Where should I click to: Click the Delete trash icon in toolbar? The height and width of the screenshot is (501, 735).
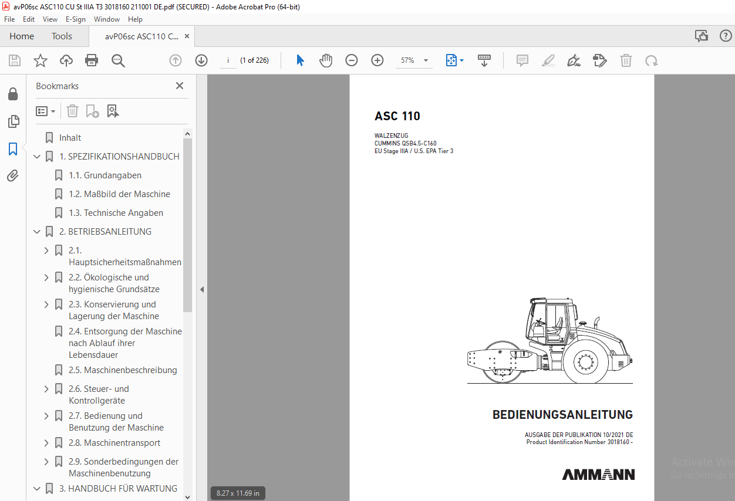coord(626,60)
